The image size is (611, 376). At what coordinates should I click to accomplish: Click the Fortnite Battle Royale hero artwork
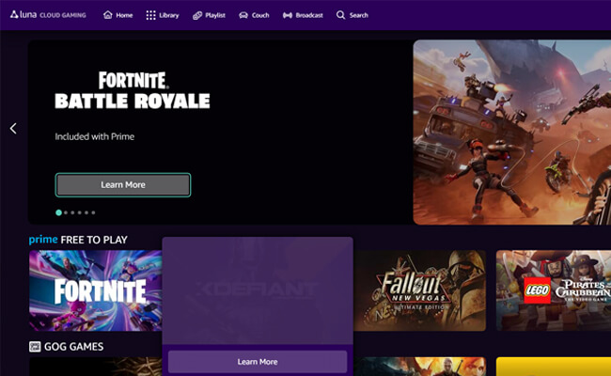click(x=512, y=133)
